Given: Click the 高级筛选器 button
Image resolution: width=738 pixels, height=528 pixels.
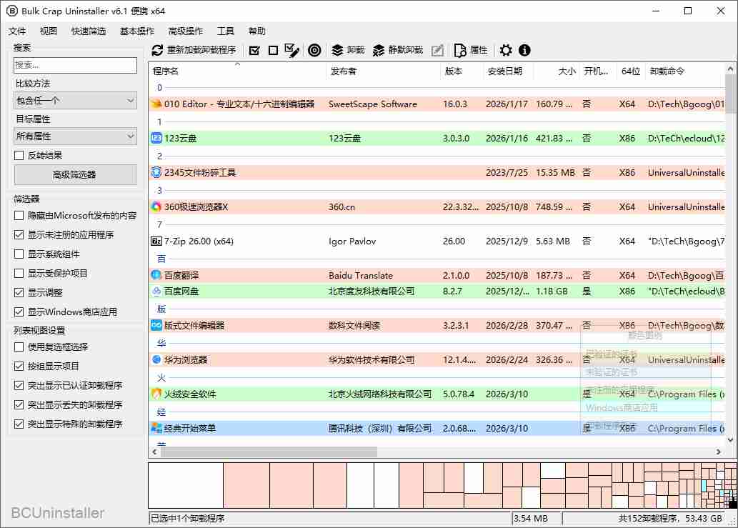Looking at the screenshot, I should (75, 174).
